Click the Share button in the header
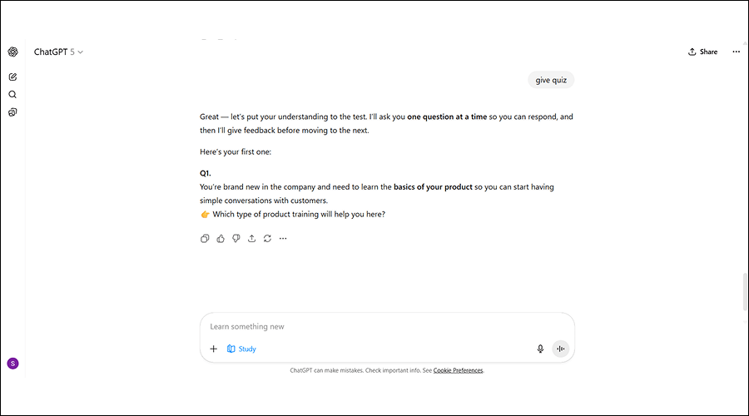Image resolution: width=749 pixels, height=416 pixels. tap(702, 52)
